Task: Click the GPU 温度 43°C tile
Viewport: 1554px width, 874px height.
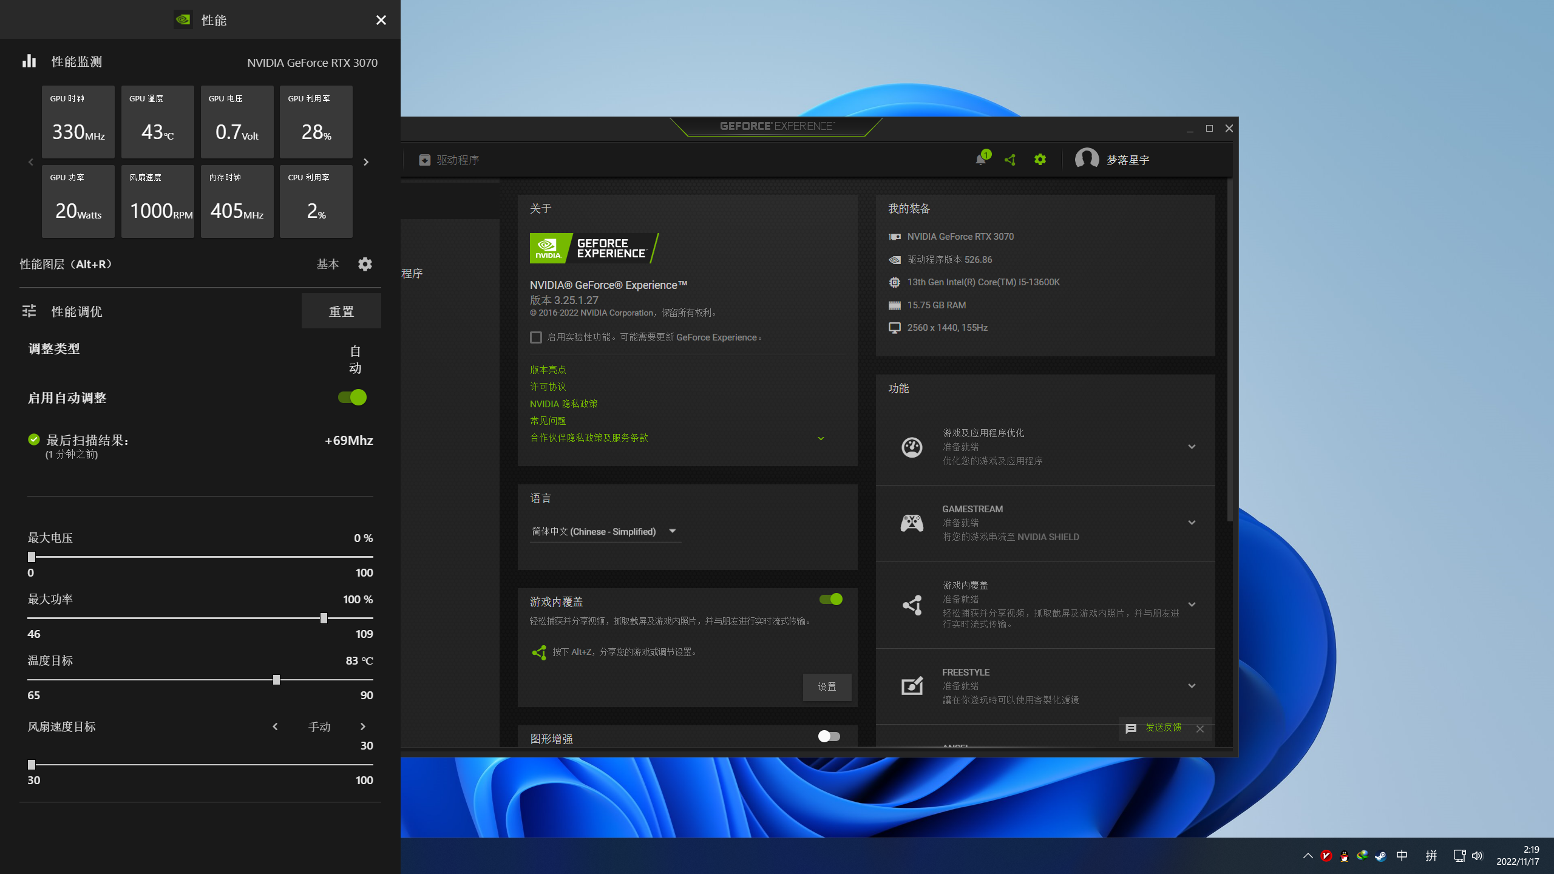Action: (158, 122)
